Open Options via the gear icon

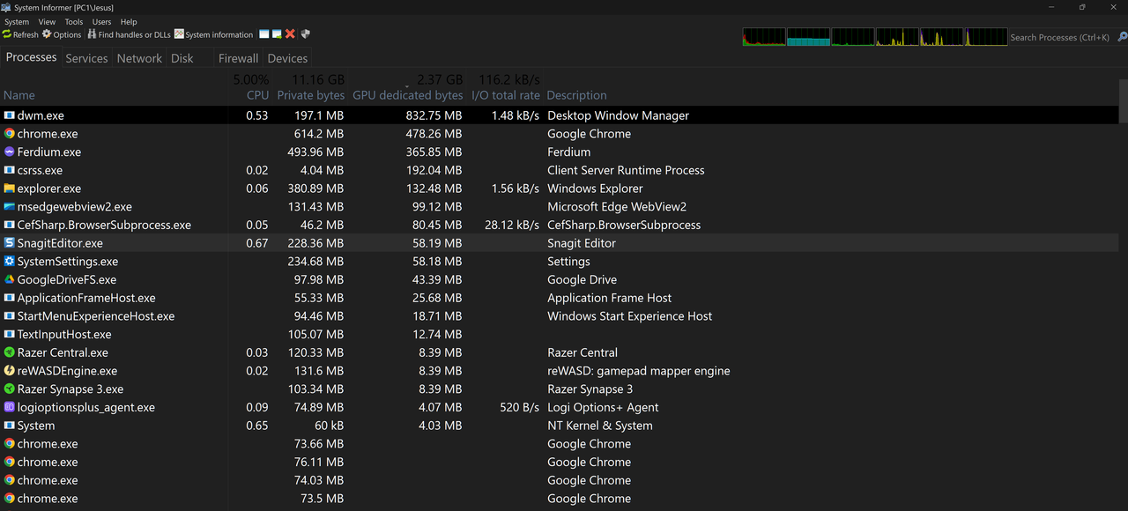coord(47,34)
